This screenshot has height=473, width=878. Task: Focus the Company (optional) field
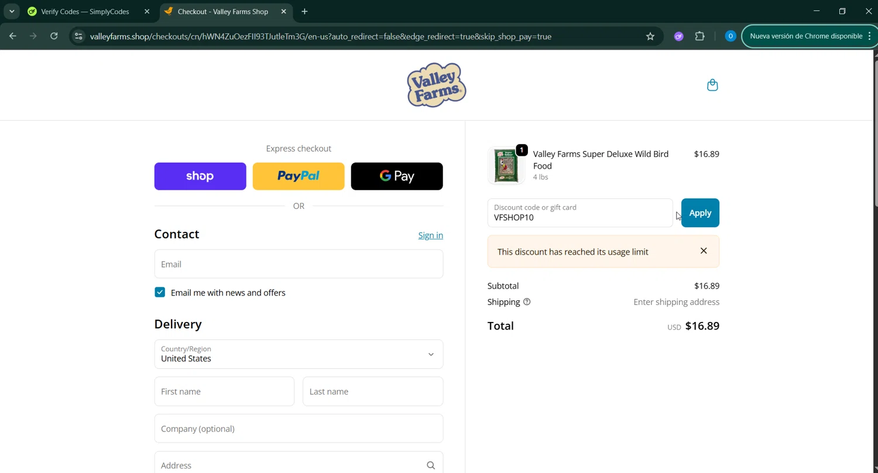tap(299, 429)
